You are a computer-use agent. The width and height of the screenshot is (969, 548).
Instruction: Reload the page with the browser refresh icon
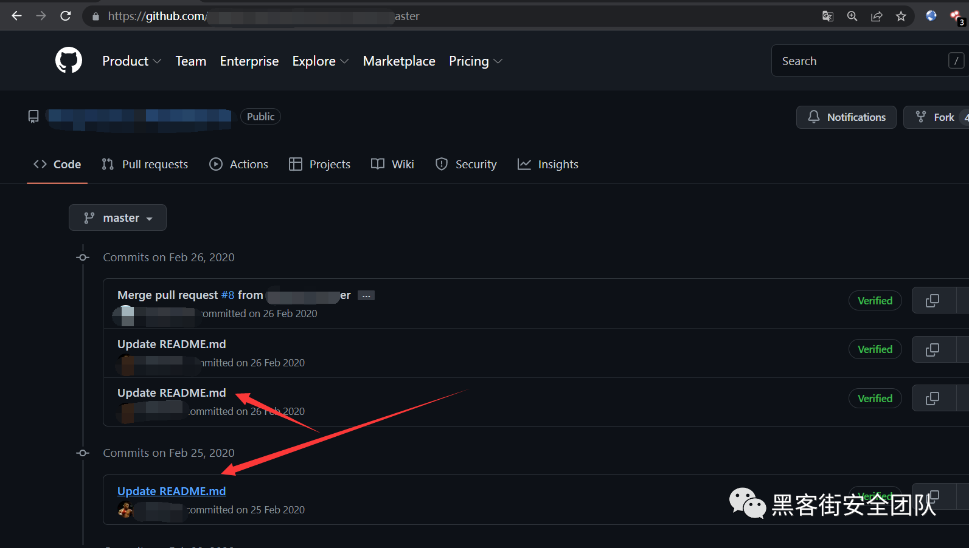click(x=66, y=16)
